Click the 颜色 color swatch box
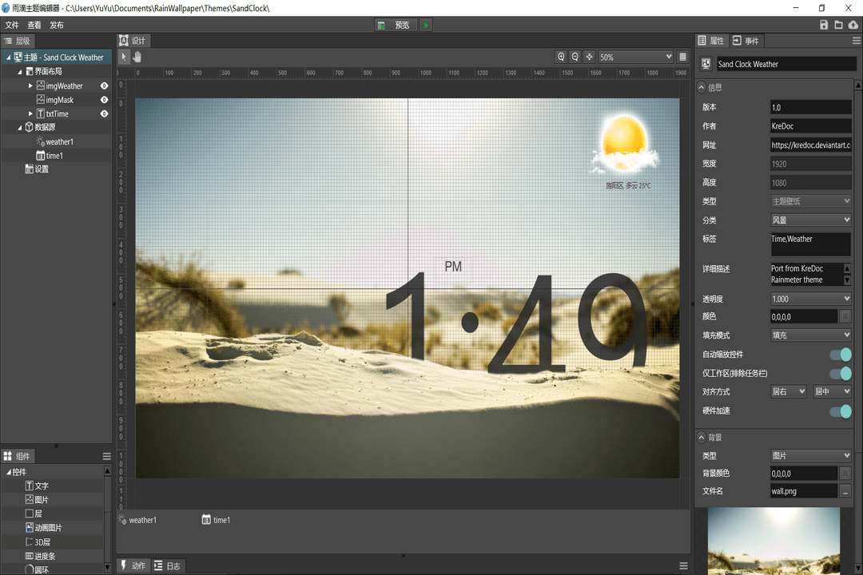The height and width of the screenshot is (575, 863). pyautogui.click(x=845, y=317)
